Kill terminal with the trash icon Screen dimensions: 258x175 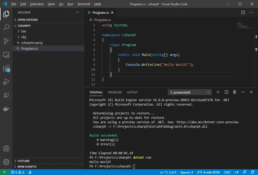(x=234, y=92)
